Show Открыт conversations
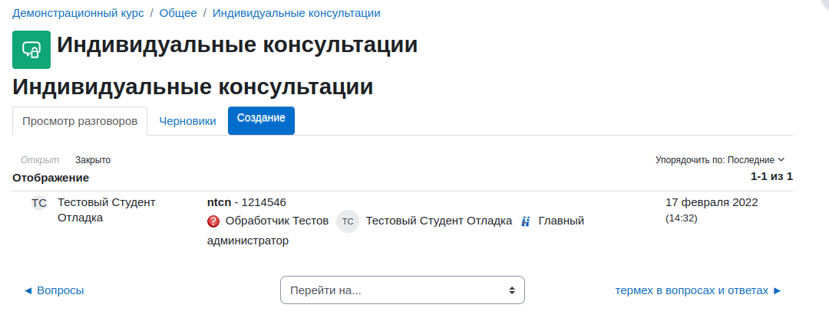 (x=40, y=160)
